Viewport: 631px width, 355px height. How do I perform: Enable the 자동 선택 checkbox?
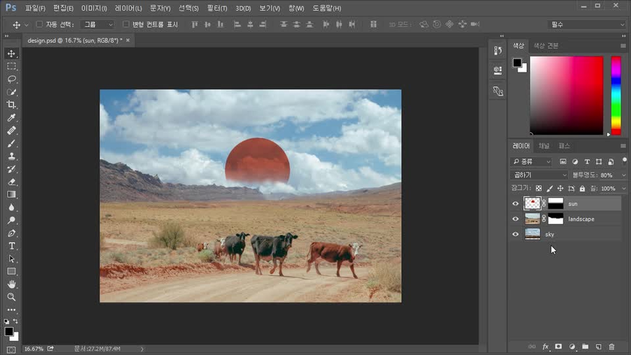tap(39, 24)
